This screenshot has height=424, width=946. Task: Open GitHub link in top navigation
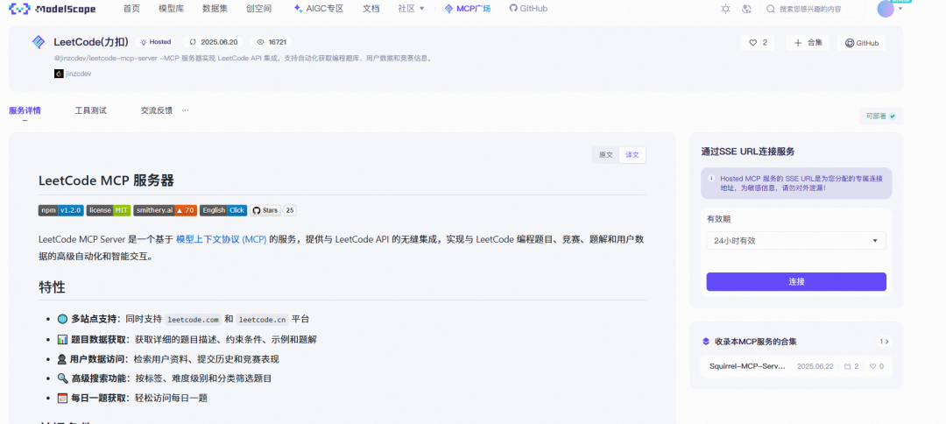coord(528,9)
